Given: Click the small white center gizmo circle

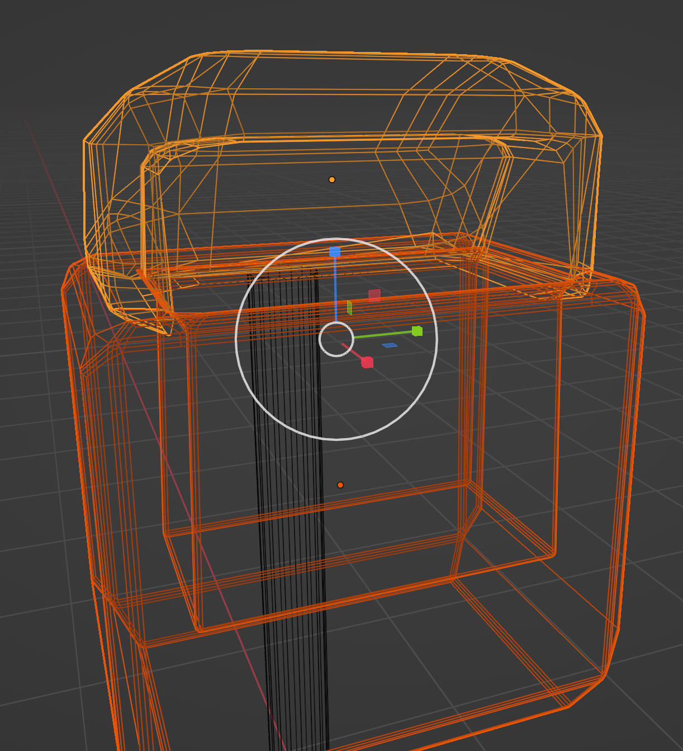Looking at the screenshot, I should (x=336, y=339).
